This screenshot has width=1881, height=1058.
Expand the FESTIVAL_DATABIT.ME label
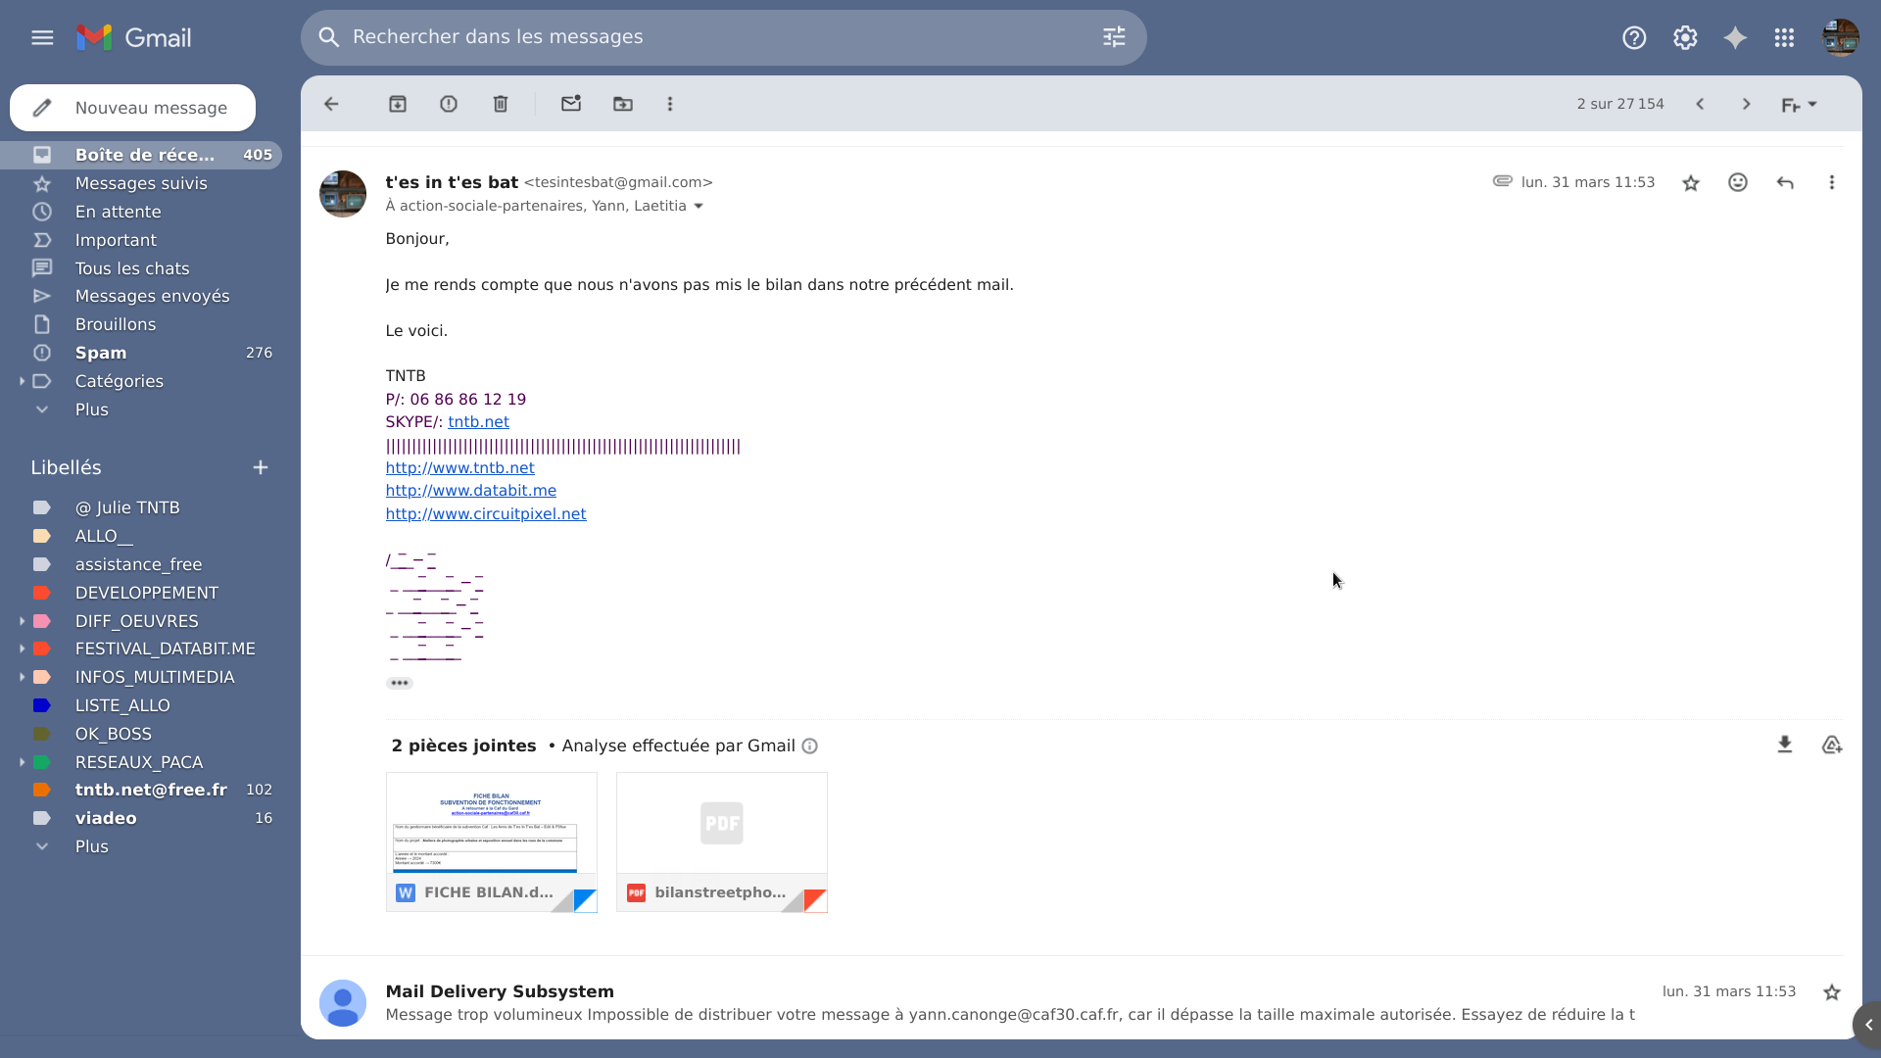(x=22, y=649)
